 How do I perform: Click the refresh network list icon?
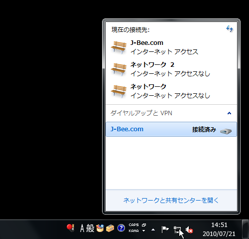click(230, 29)
